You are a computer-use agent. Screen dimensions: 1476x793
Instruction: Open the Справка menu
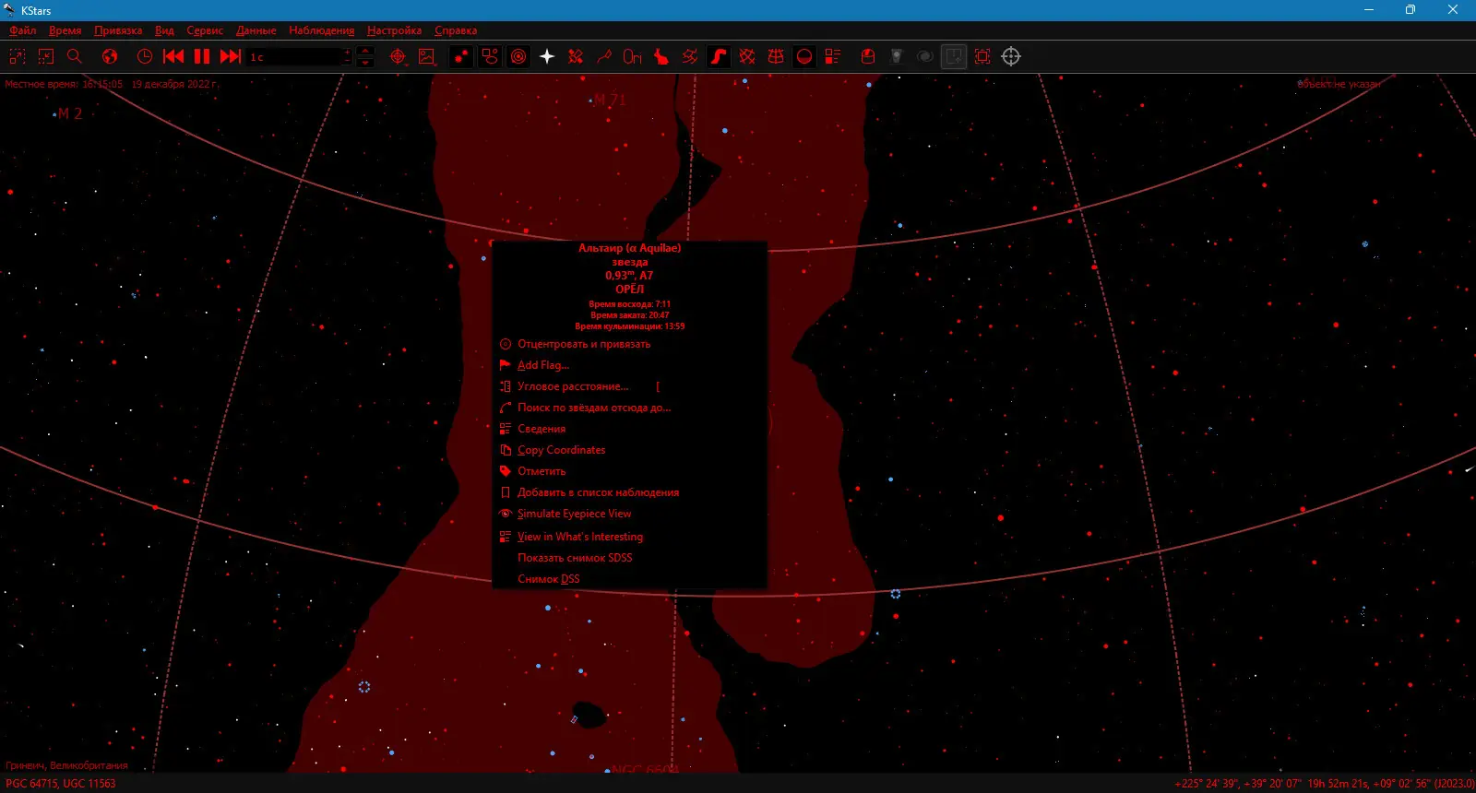[456, 30]
